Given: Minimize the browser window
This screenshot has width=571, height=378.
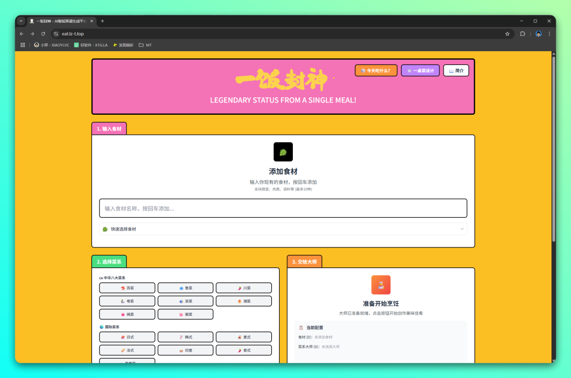Looking at the screenshot, I should 521,21.
